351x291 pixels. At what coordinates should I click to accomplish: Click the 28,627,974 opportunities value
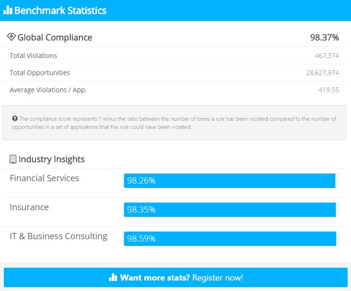[323, 73]
